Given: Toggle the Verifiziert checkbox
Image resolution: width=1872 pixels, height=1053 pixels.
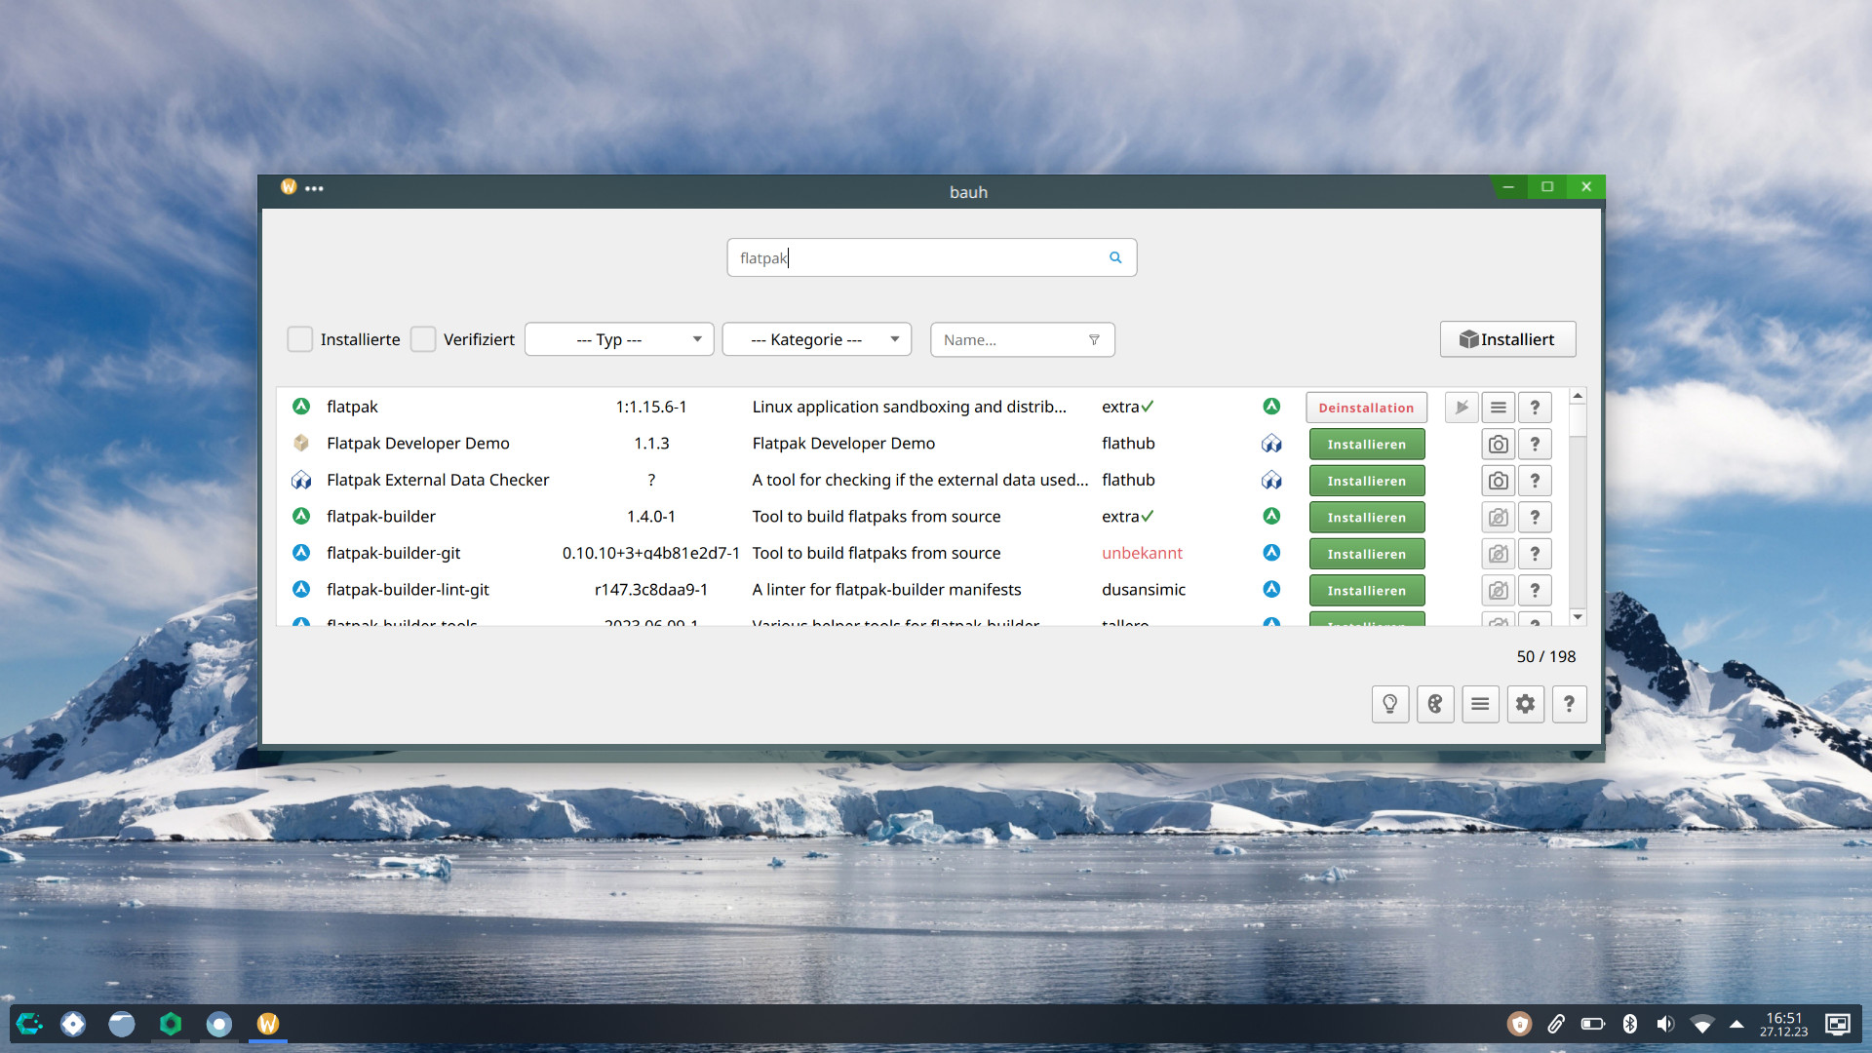Looking at the screenshot, I should (423, 339).
